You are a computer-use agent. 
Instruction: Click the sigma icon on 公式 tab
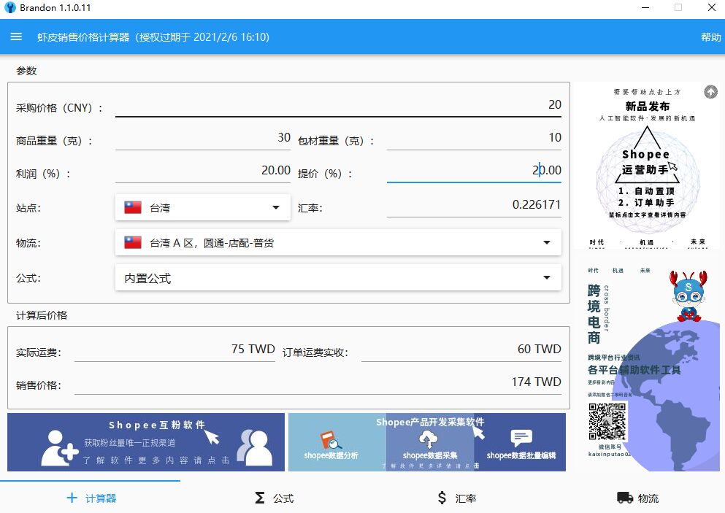[260, 498]
